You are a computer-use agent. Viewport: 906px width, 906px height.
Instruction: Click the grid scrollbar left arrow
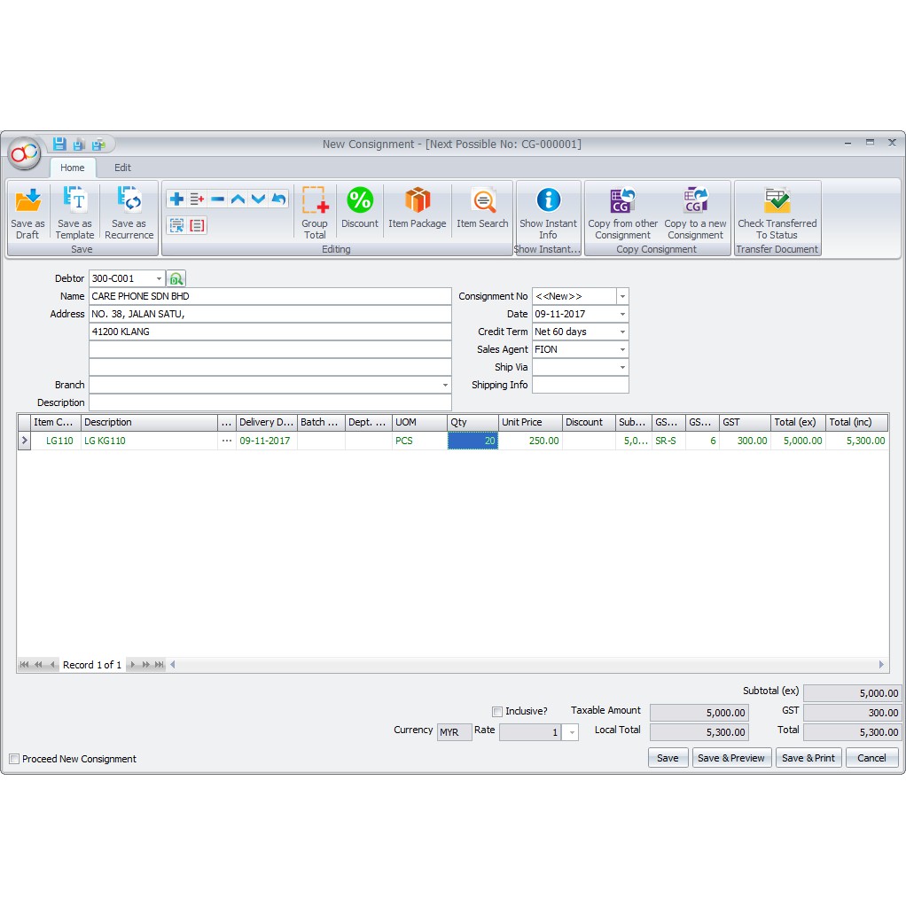(172, 665)
